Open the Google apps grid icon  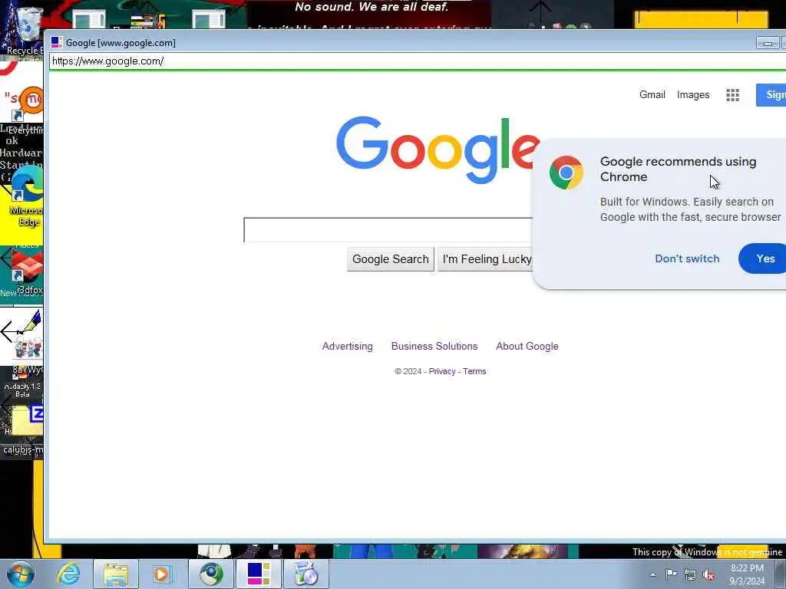(732, 95)
